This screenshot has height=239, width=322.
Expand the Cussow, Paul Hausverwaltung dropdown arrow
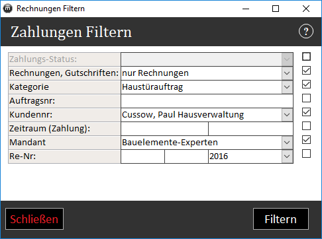(x=287, y=115)
